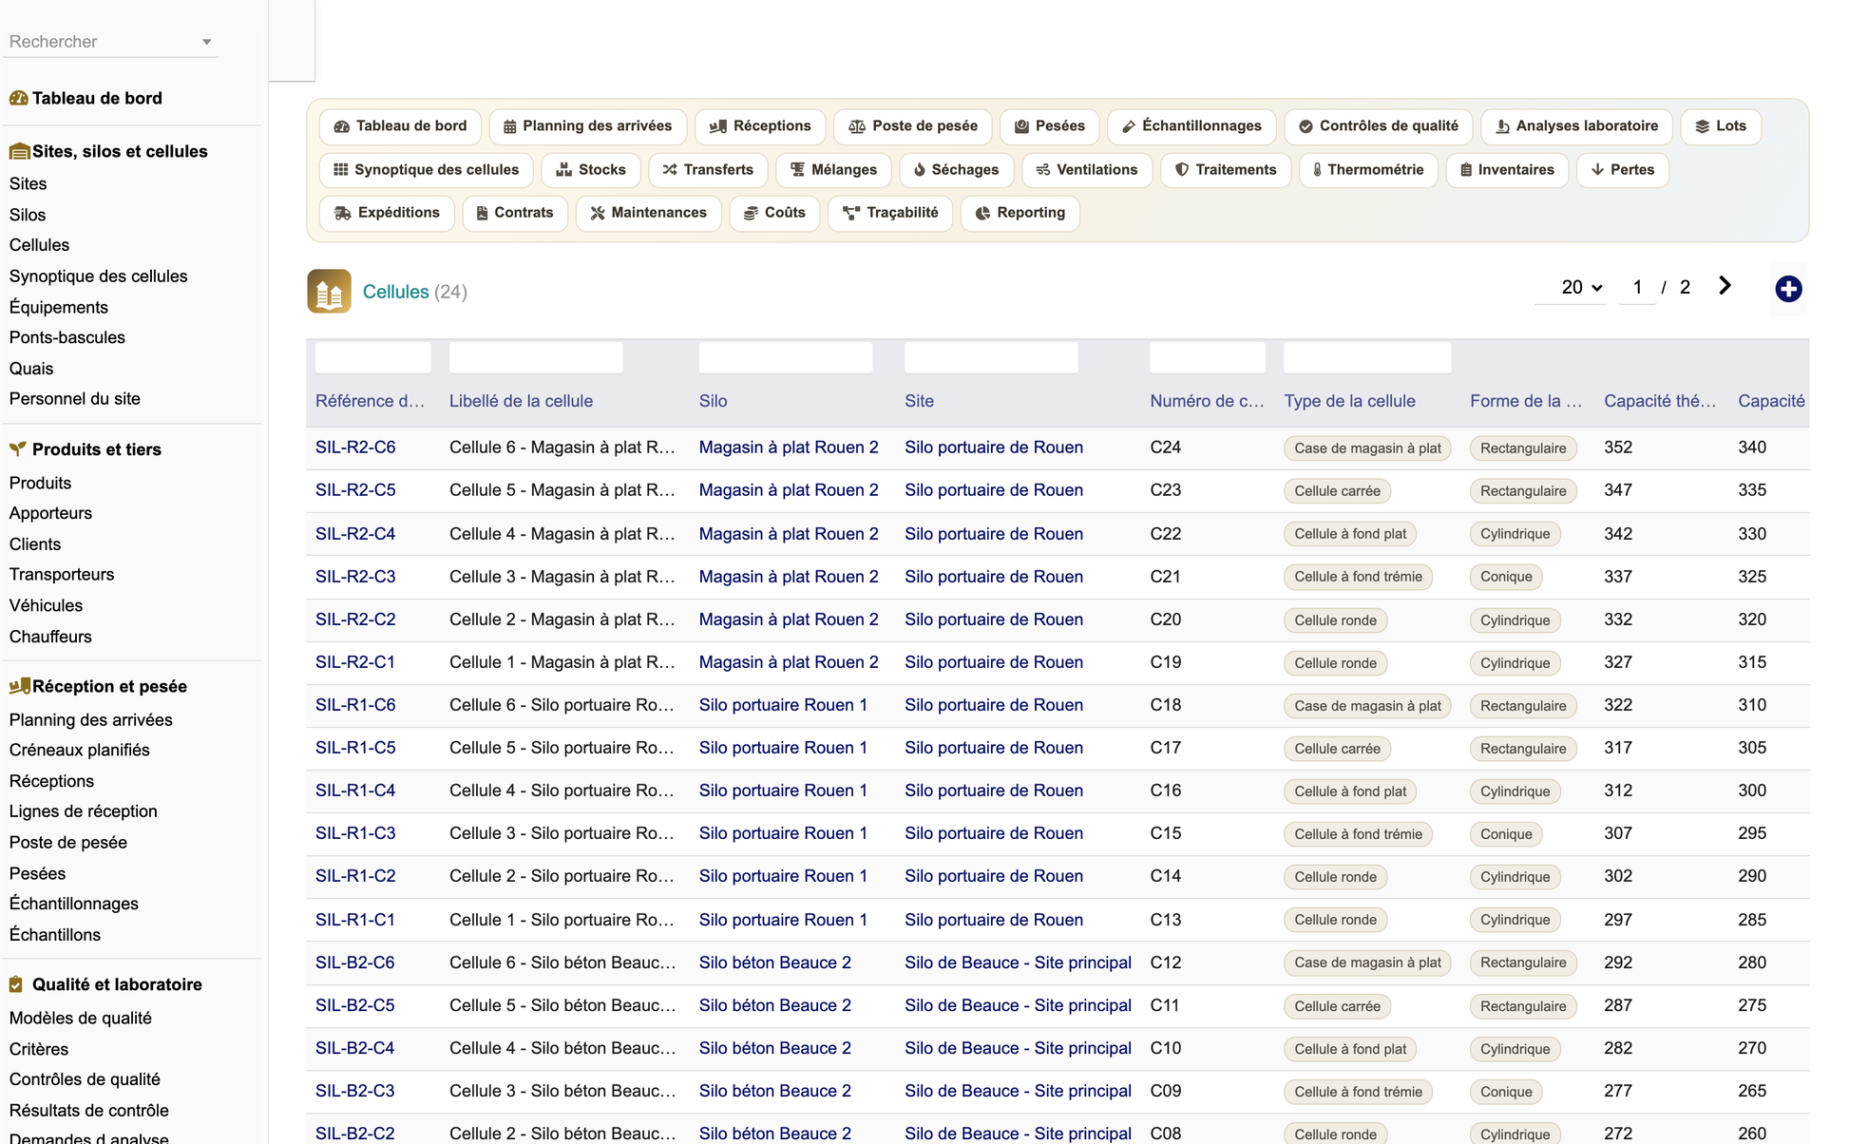Open Contrôles de qualité check button
Viewport: 1849px width, 1144px height.
1378,126
